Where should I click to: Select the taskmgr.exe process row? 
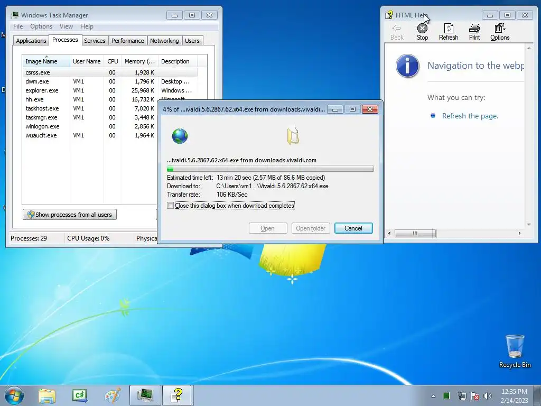tap(90, 117)
